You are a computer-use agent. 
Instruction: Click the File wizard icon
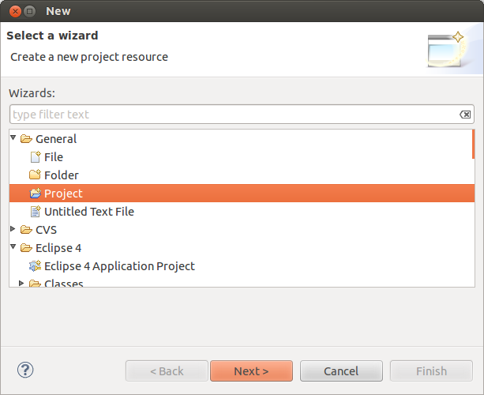coord(35,157)
